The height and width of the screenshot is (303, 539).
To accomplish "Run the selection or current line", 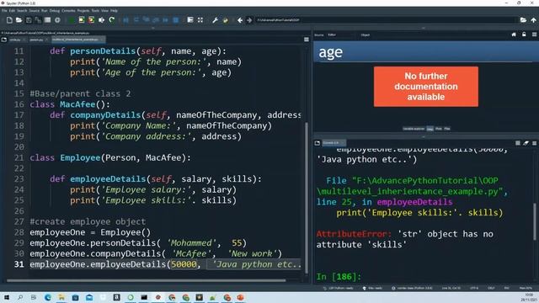I will 101,20.
